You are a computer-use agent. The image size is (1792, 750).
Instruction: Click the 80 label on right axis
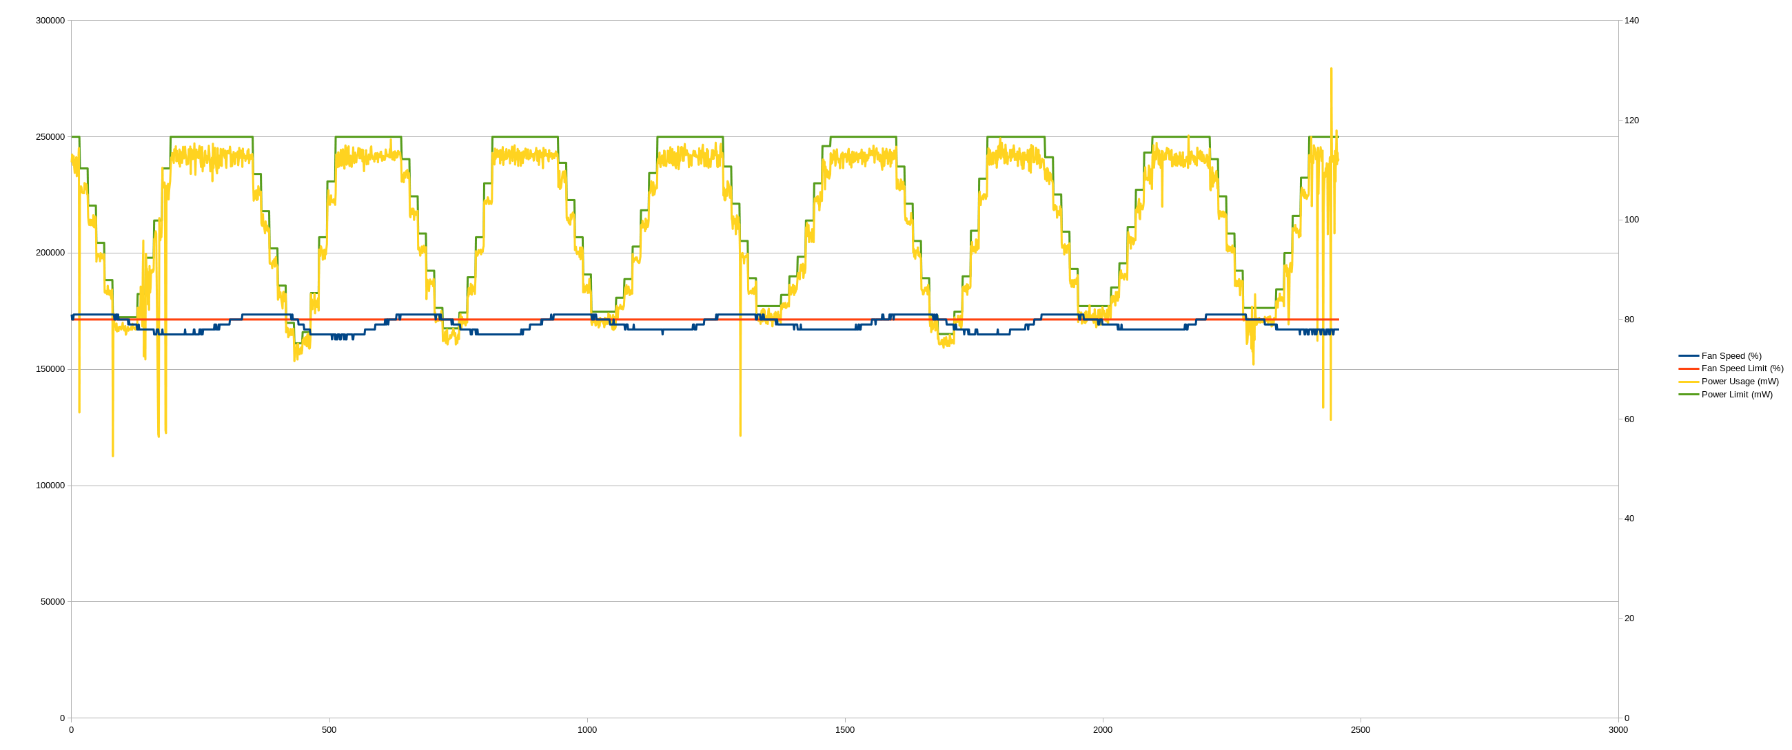click(1629, 320)
